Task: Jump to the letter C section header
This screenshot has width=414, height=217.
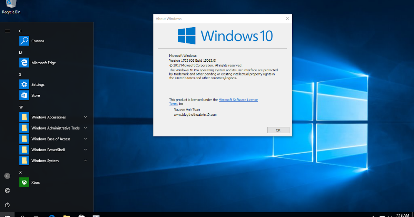Action: pos(21,31)
